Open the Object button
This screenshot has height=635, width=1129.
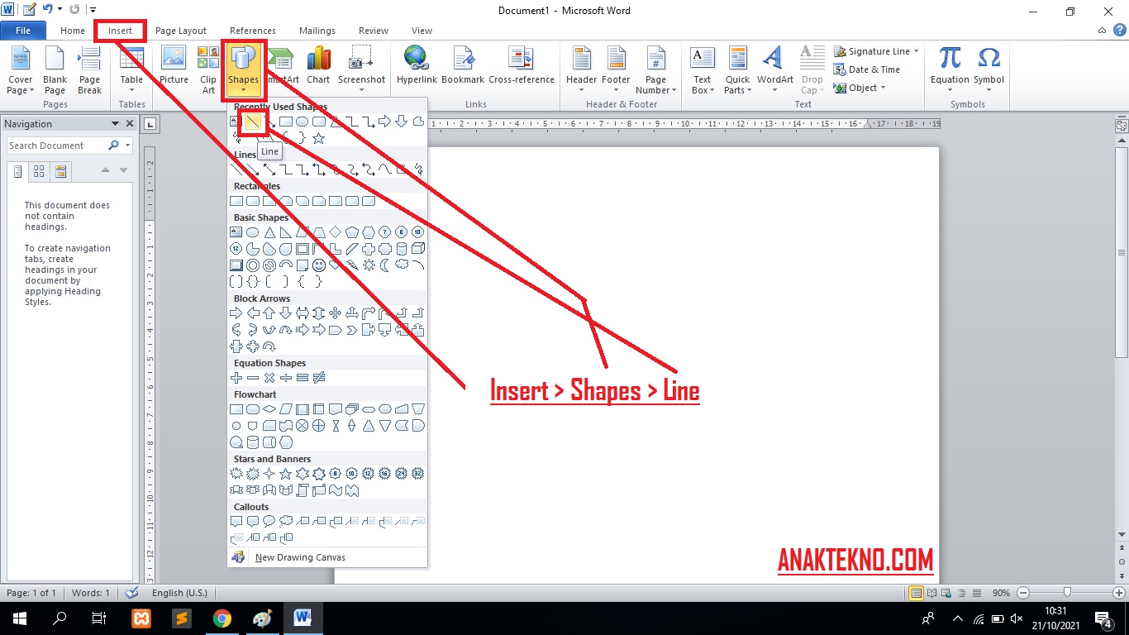860,88
